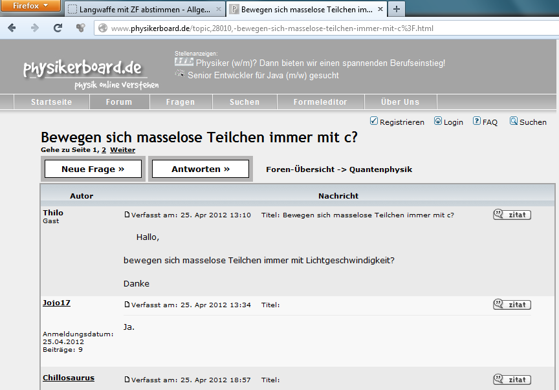This screenshot has width=559, height=390.
Task: Click the site identity globe icon in the address bar
Action: tap(102, 28)
